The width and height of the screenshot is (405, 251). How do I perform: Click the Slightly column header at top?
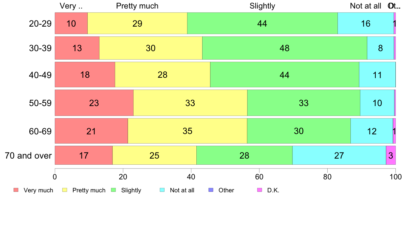262,6
